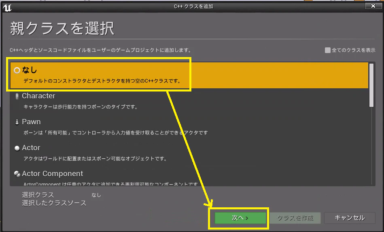Select the なし parent class row
384x232 pixels.
(189, 75)
